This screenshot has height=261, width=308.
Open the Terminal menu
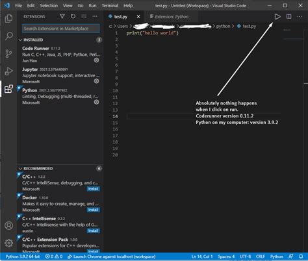coord(110,6)
